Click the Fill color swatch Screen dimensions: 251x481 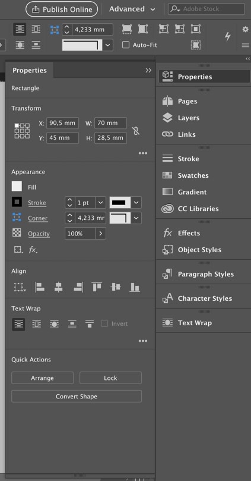17,187
